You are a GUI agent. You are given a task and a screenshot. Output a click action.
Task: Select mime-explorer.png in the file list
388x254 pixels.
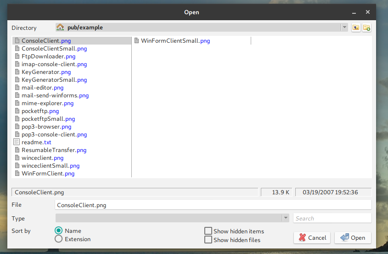pyautogui.click(x=47, y=103)
